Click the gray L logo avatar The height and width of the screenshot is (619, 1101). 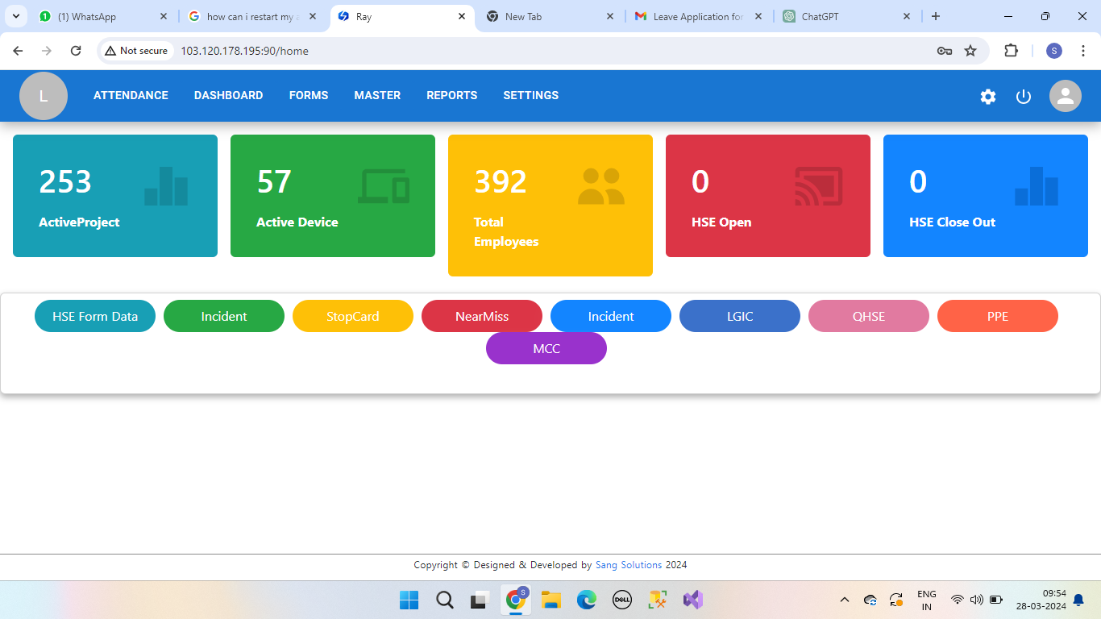coord(44,96)
